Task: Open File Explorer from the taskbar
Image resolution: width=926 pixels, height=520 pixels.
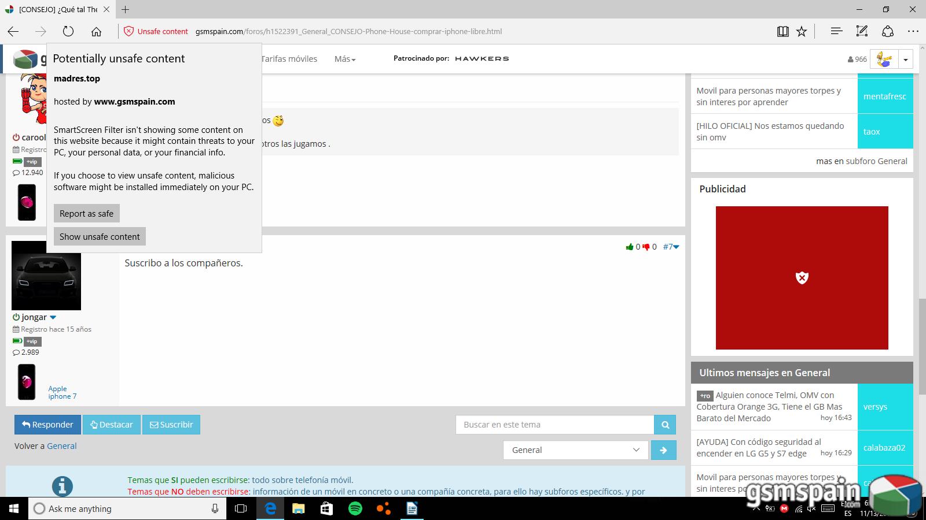Action: point(298,508)
